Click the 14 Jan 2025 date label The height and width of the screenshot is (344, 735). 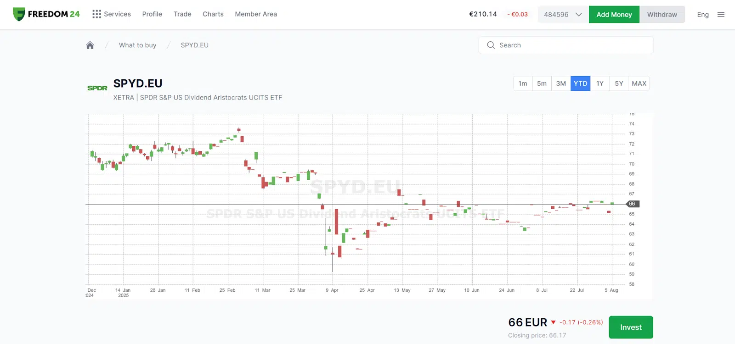[x=123, y=293]
